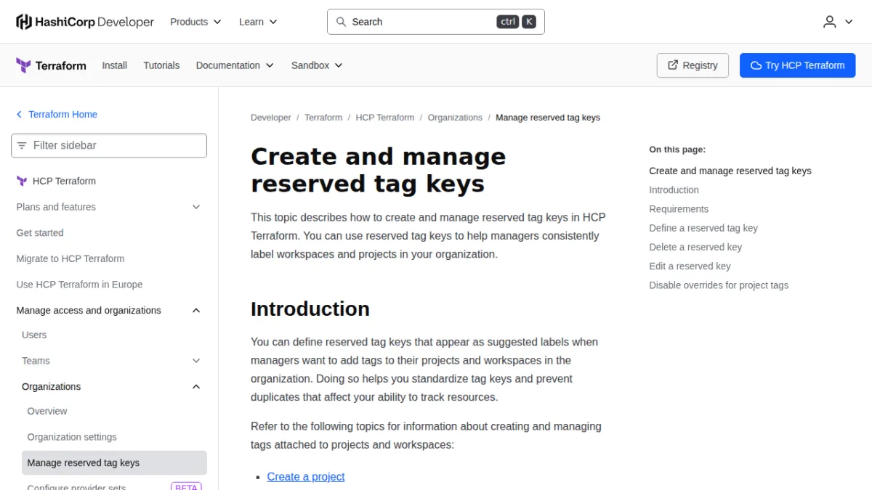Open the Products dropdown menu

[195, 22]
